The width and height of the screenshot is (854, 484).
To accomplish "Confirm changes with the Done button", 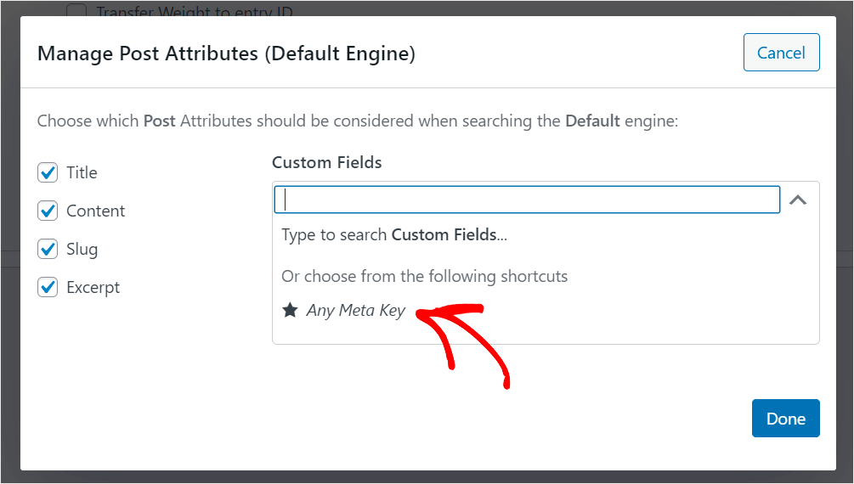I will click(x=785, y=418).
